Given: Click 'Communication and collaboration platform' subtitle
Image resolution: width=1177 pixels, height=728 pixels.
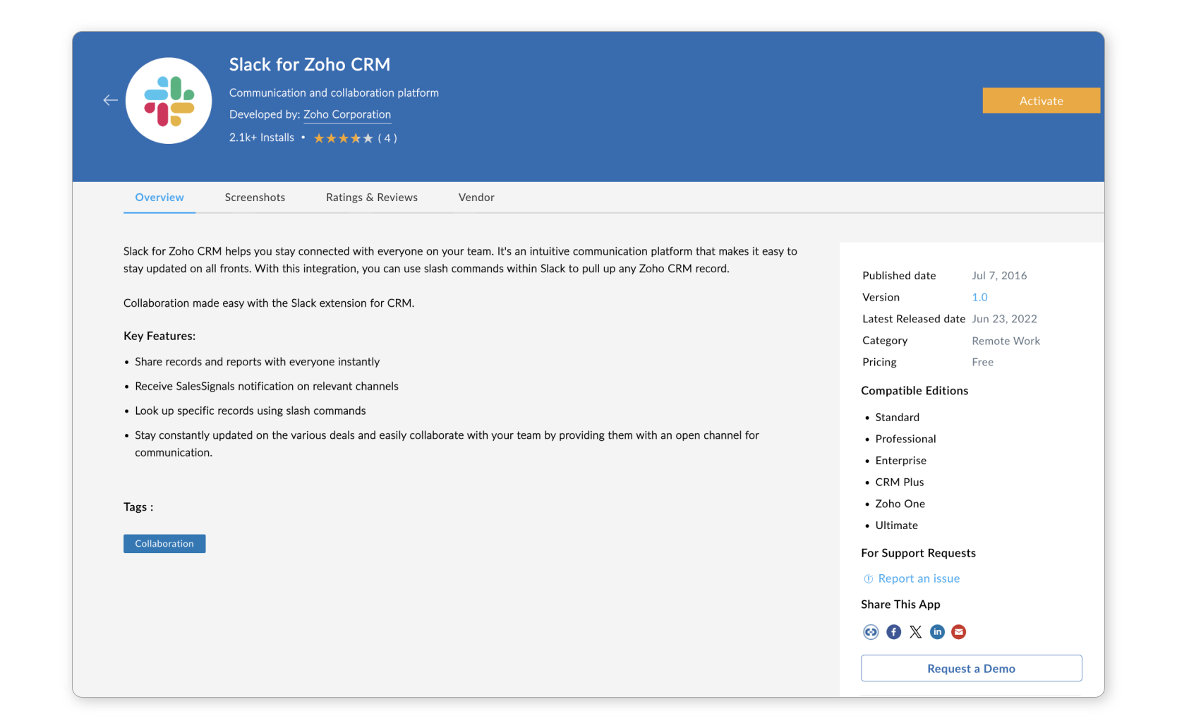Looking at the screenshot, I should tap(334, 92).
